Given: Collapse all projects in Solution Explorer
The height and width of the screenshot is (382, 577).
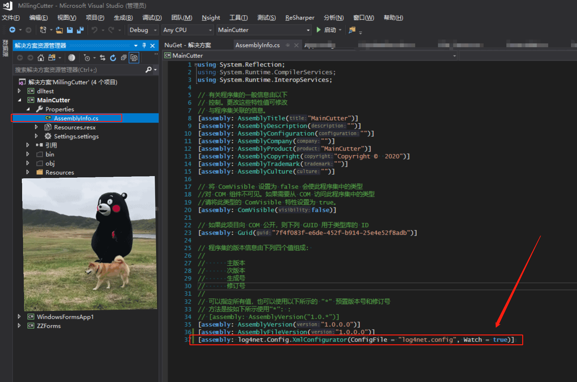Looking at the screenshot, I should (124, 57).
